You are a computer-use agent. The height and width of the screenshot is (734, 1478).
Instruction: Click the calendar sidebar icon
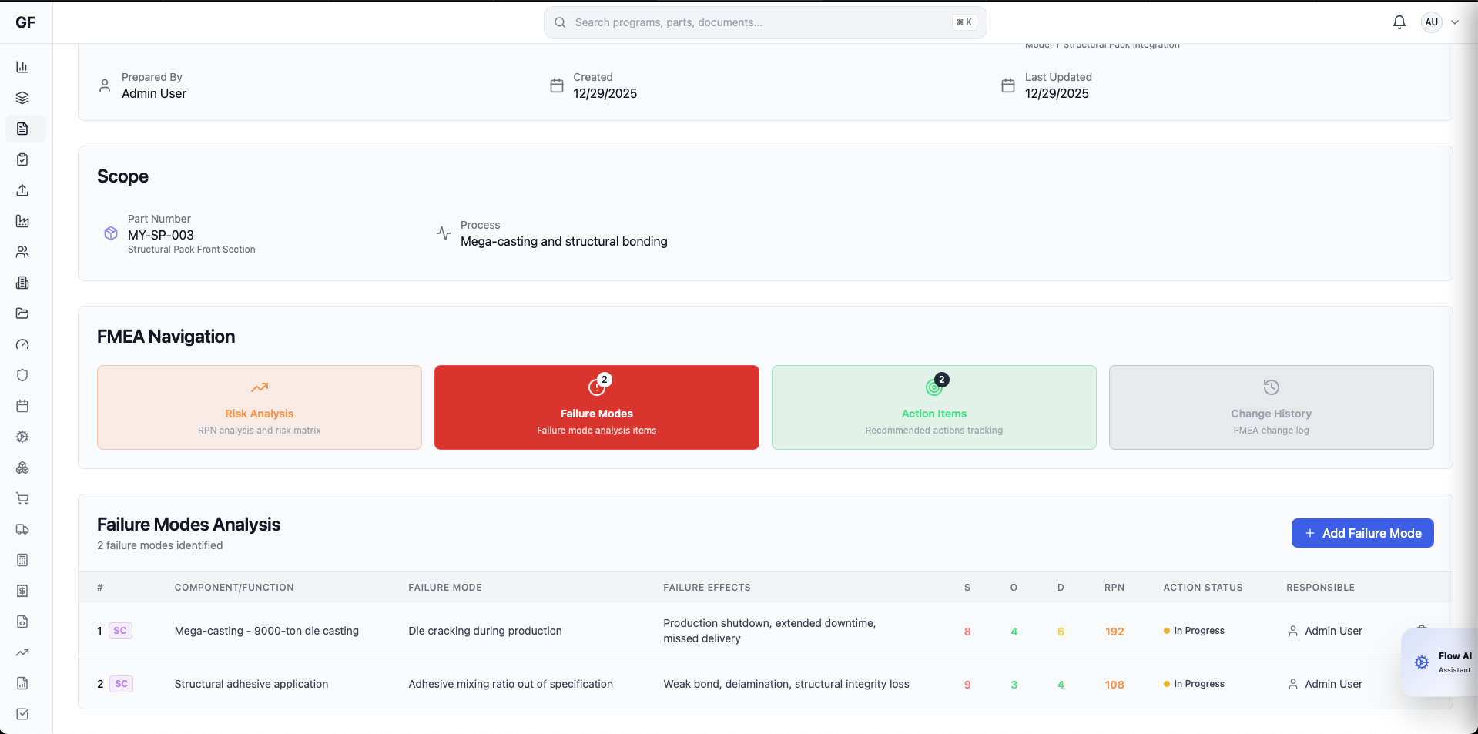pos(22,406)
